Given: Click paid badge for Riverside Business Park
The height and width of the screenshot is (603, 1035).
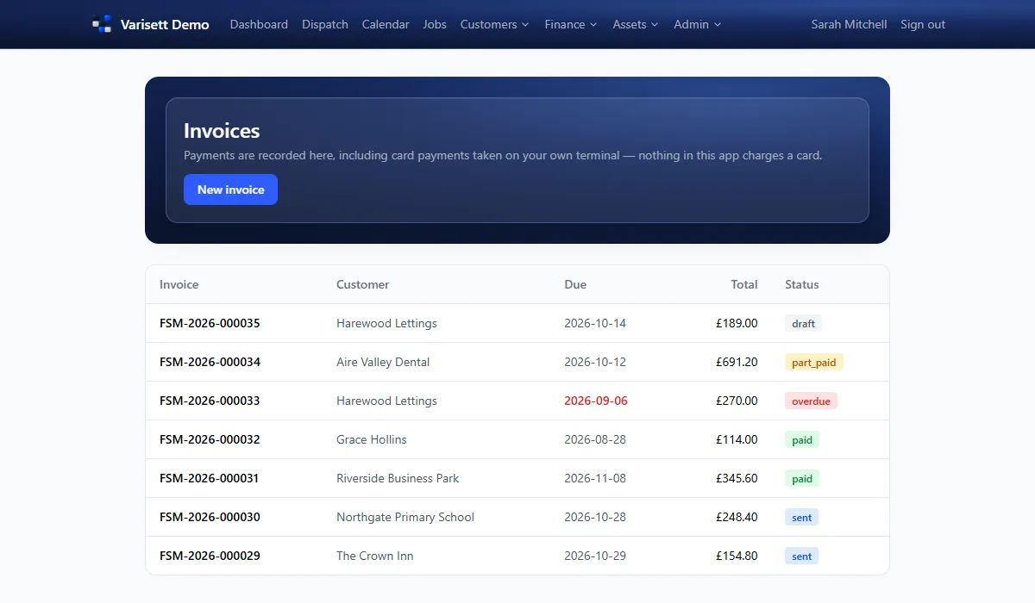Looking at the screenshot, I should [802, 479].
